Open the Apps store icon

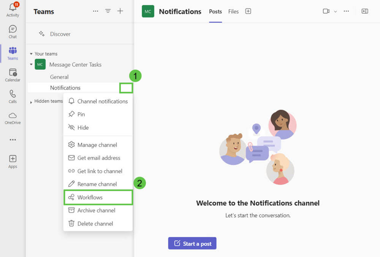tap(13, 161)
